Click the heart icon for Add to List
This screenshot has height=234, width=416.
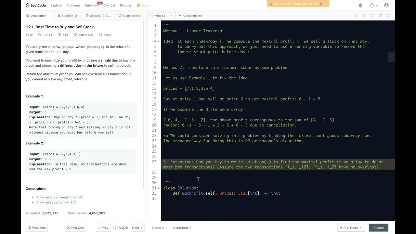(75, 35)
